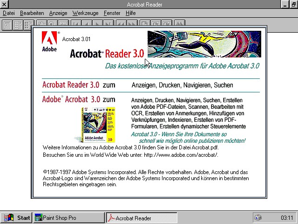The image size is (298, 224).
Task: Click the Next Page arrow icon
Action: coord(98,23)
